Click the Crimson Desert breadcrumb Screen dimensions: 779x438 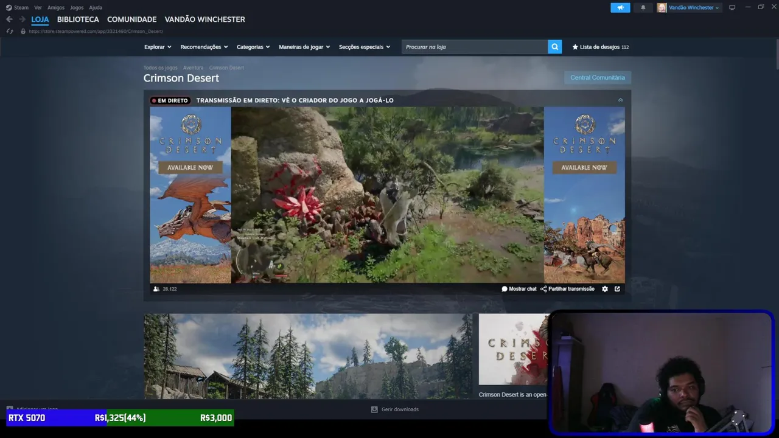point(226,68)
